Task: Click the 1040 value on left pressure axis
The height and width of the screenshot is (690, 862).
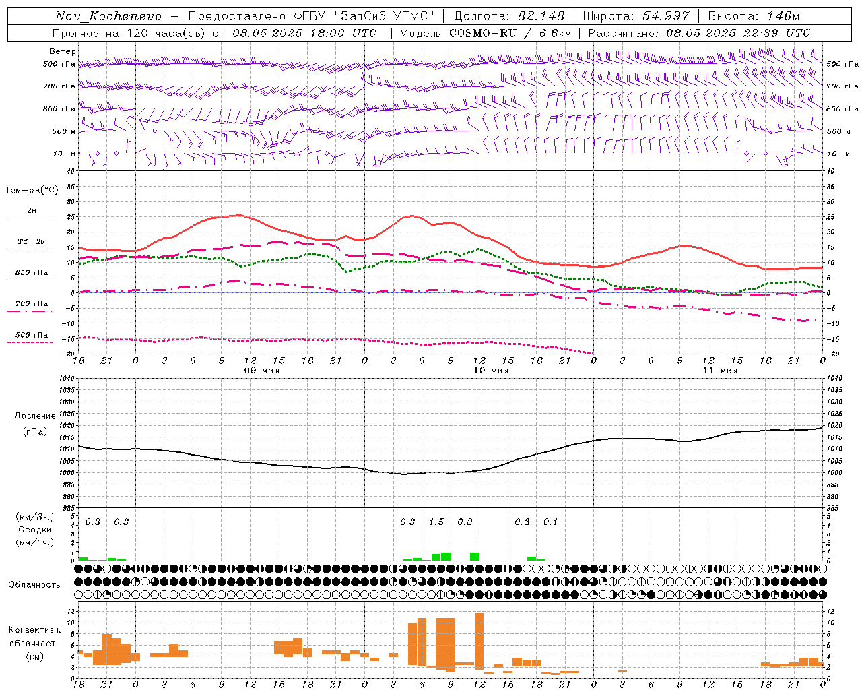Action: 66,379
